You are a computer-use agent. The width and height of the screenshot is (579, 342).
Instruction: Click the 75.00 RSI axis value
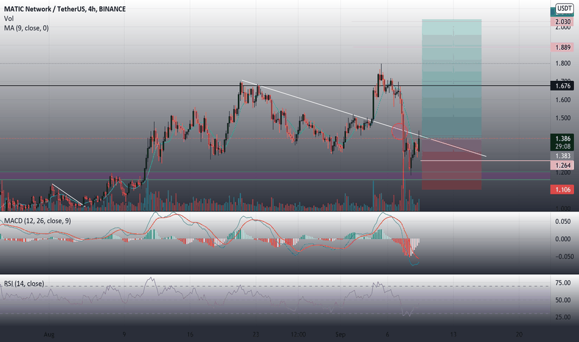tap(563, 283)
